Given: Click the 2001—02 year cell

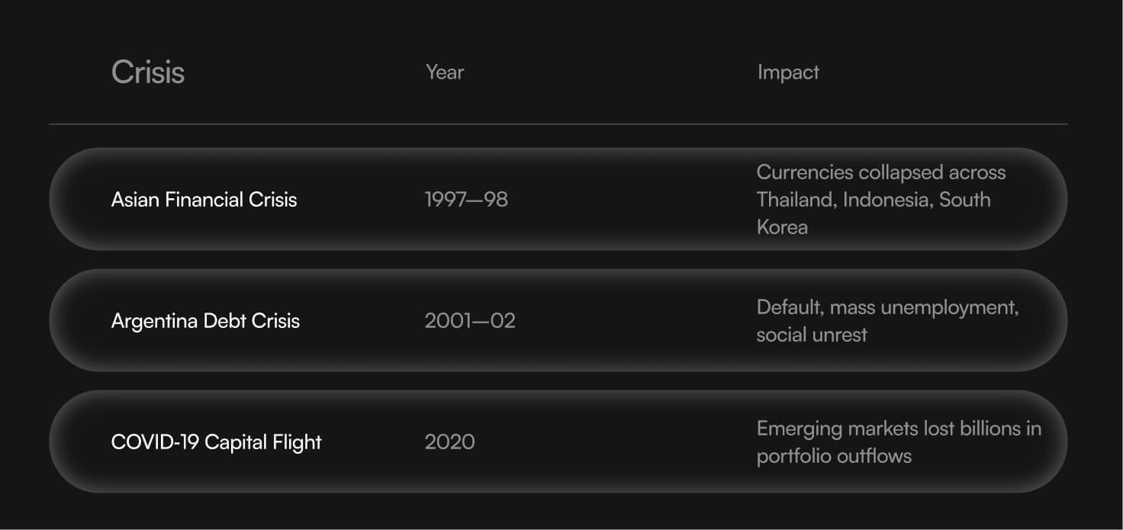Looking at the screenshot, I should tap(470, 320).
